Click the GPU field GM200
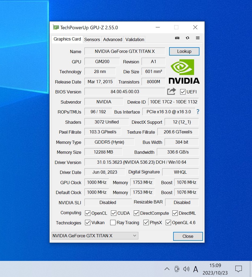This screenshot has height=277, width=252. (x=102, y=61)
